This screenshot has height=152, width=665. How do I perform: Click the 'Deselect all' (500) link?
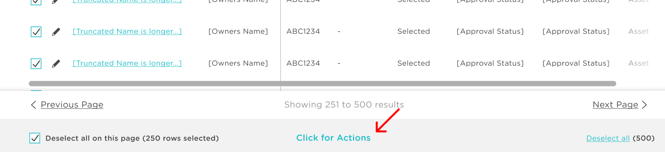608,138
